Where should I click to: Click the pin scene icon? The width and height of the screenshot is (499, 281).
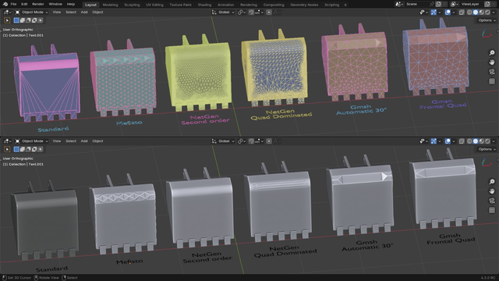pos(431,4)
